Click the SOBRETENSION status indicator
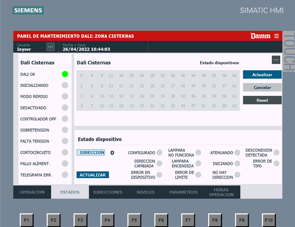Screen dimensions: 295x227 click(x=65, y=130)
